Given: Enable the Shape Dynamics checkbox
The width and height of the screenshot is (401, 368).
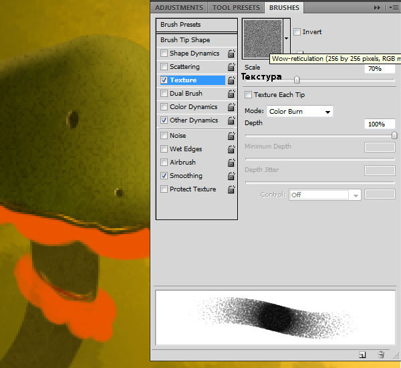Looking at the screenshot, I should point(164,54).
